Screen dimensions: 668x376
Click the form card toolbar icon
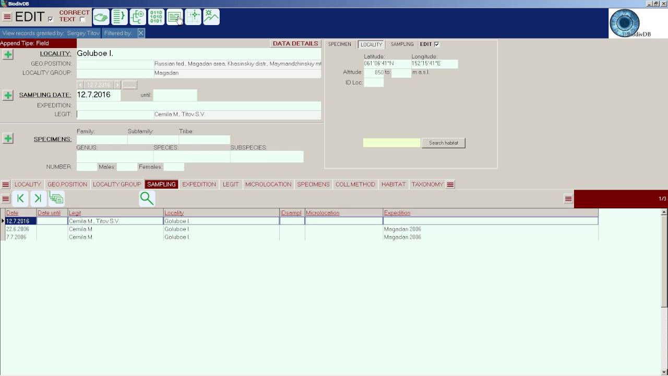[x=174, y=17]
